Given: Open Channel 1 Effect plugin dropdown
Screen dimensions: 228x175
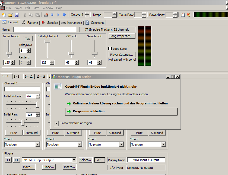Looking at the screenshot, I should pyautogui.click(x=38, y=144).
